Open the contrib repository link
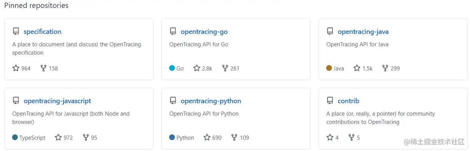The height and width of the screenshot is (151, 470). point(348,101)
